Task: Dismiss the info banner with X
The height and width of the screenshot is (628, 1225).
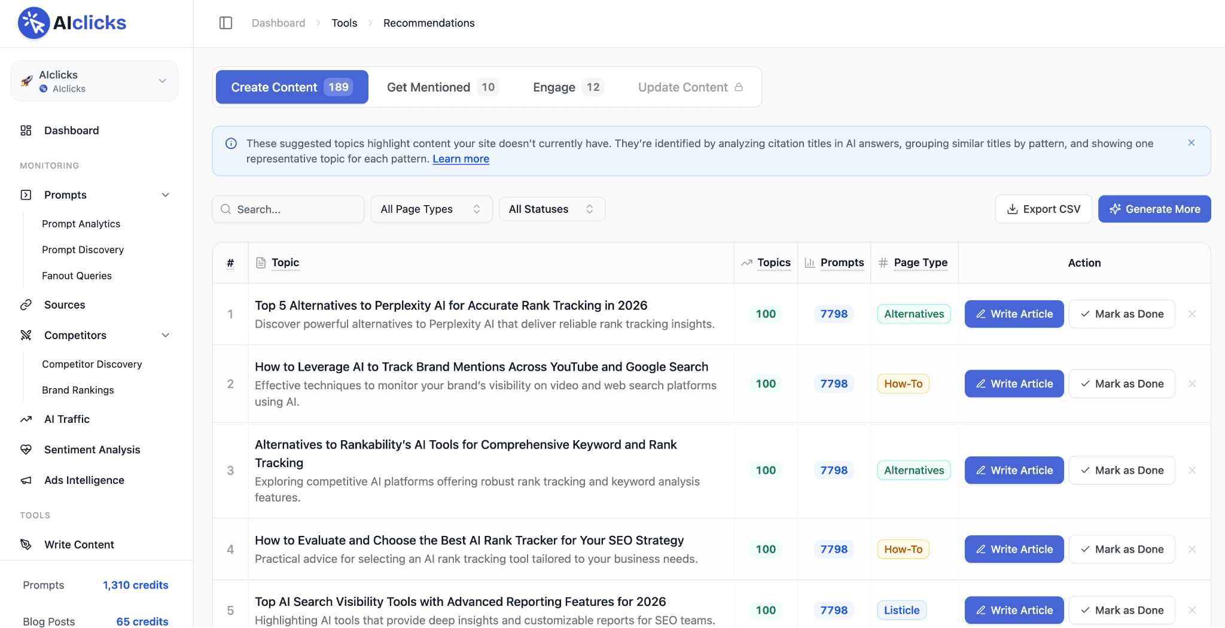Action: tap(1192, 143)
